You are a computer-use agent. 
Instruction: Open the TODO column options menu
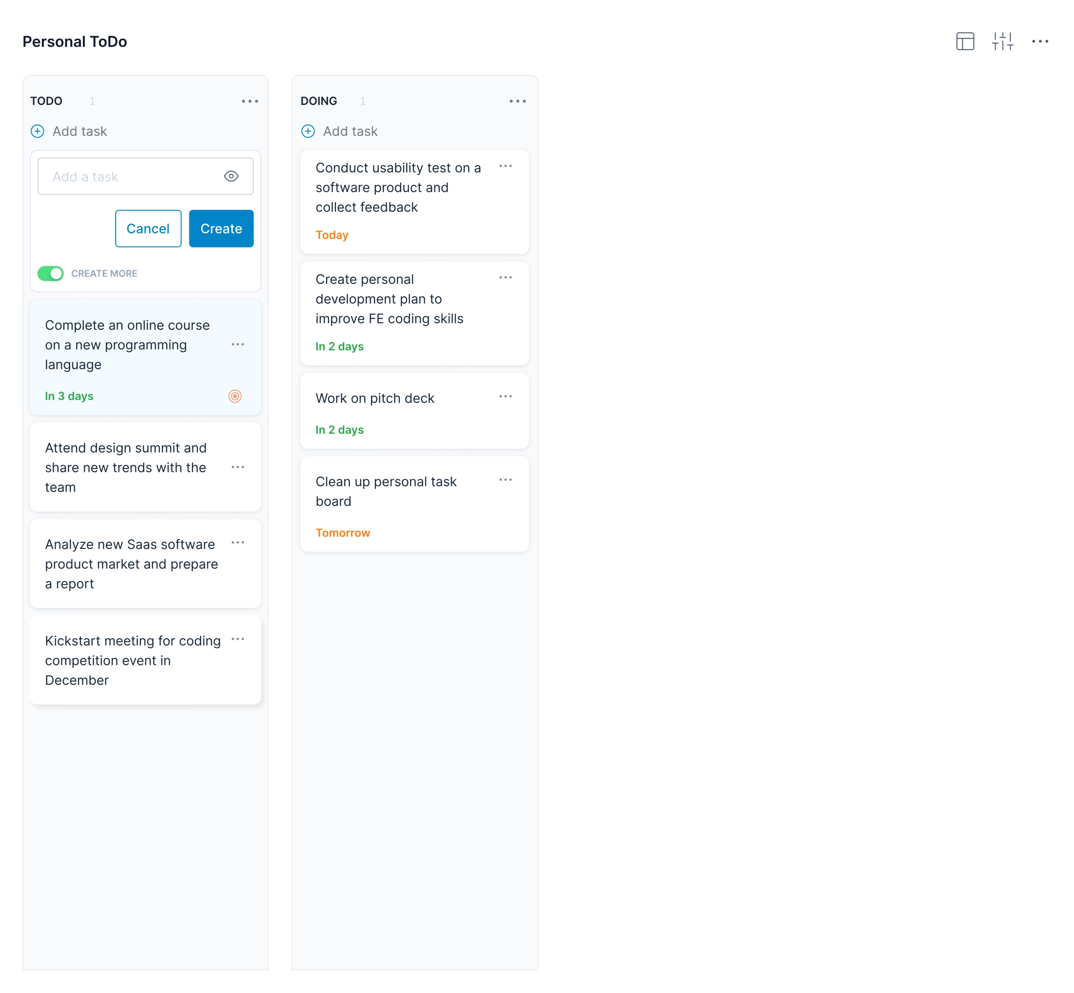(250, 101)
